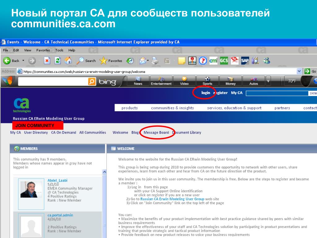
Task: Click the MSN butterfly logo
Action: [8, 81]
